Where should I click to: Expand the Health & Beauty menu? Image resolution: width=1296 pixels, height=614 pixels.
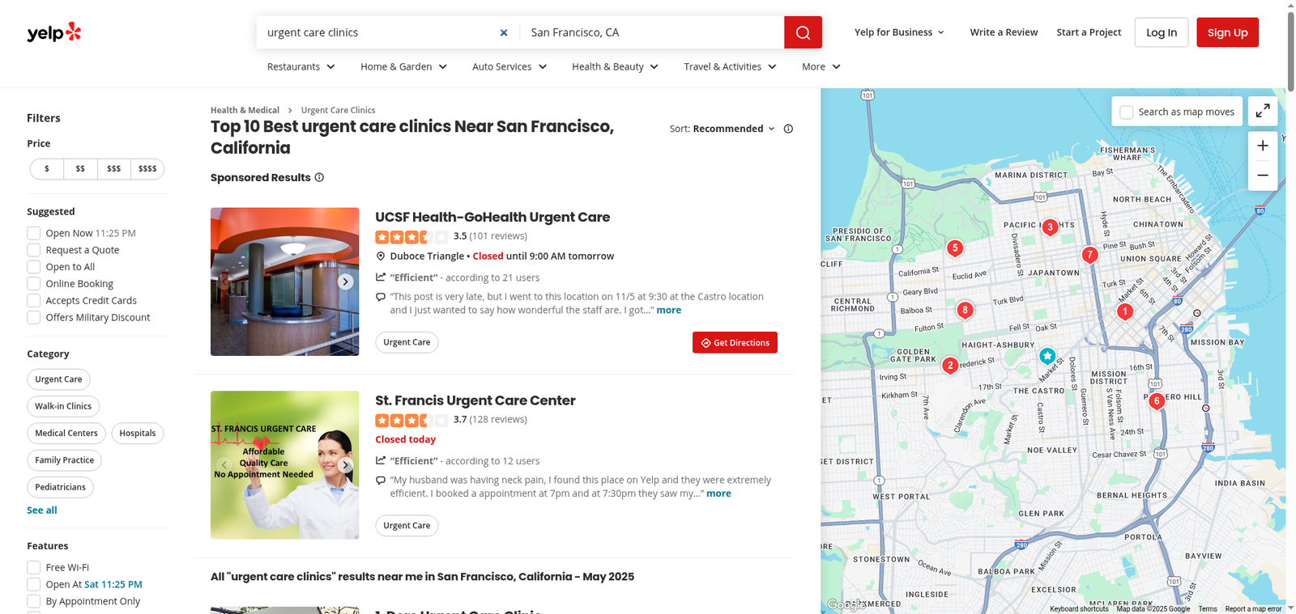coord(616,66)
